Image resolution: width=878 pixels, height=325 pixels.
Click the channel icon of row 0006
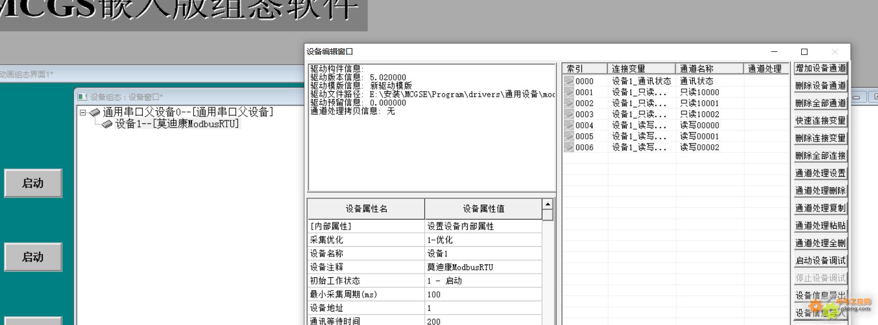click(569, 147)
